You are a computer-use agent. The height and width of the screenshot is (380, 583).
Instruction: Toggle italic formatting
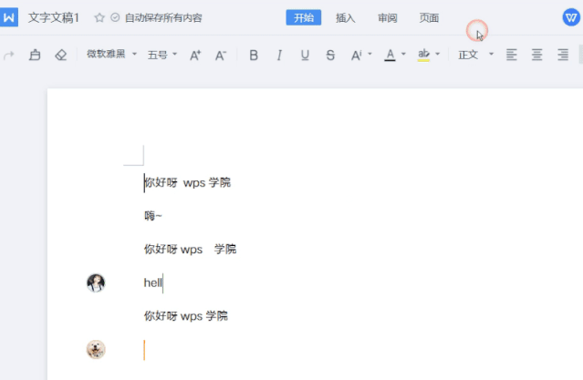coord(279,56)
